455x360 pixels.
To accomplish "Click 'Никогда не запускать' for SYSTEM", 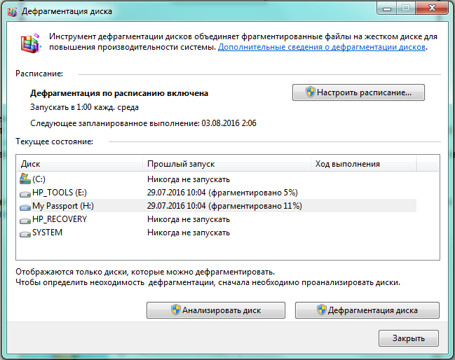I will tap(189, 233).
